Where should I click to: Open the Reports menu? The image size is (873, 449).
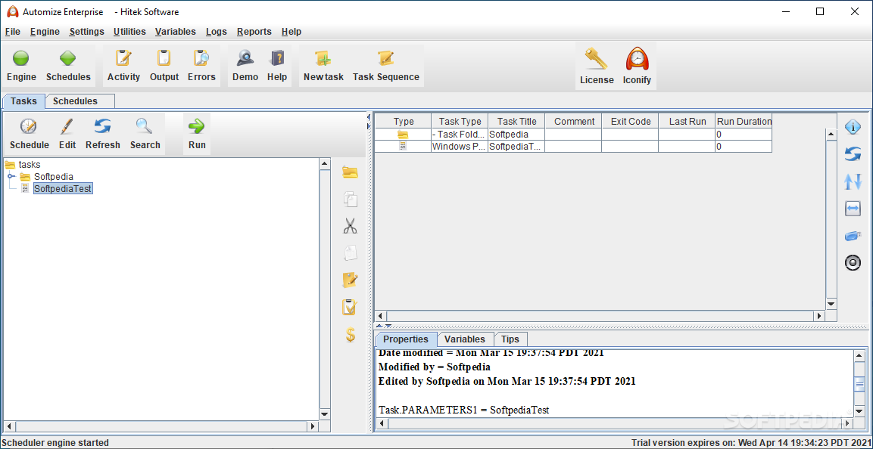(x=254, y=32)
